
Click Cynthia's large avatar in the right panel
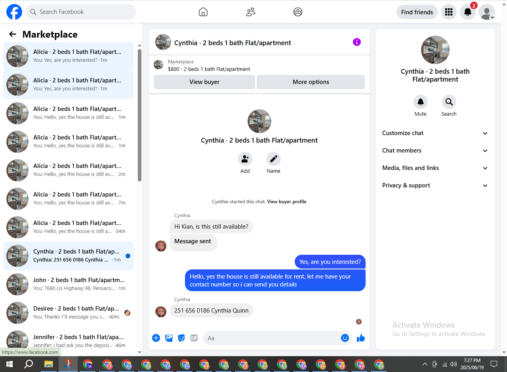(x=435, y=50)
